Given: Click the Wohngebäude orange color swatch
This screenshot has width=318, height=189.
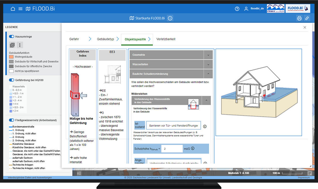Looking at the screenshot, I should coord(11,57).
